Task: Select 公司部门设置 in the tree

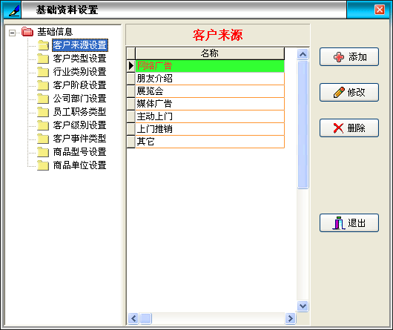Action: point(79,99)
